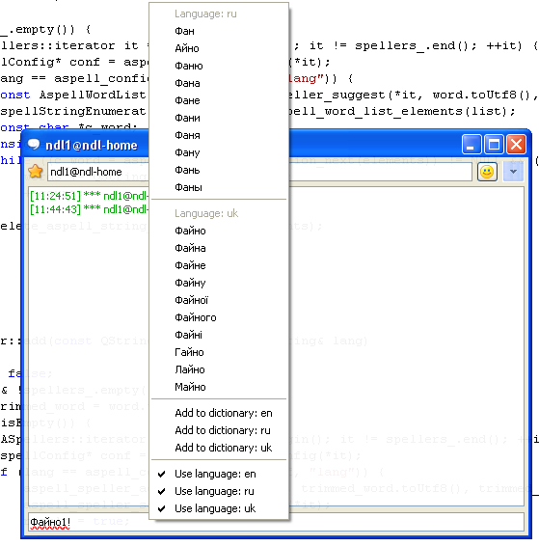Click the Language: uk header in the menu
The image size is (539, 546).
[x=206, y=213]
